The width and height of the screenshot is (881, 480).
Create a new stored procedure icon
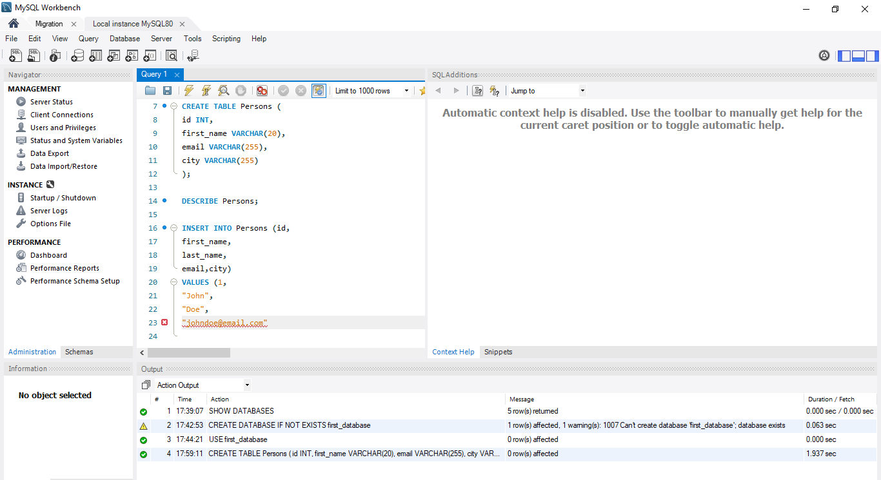(132, 56)
